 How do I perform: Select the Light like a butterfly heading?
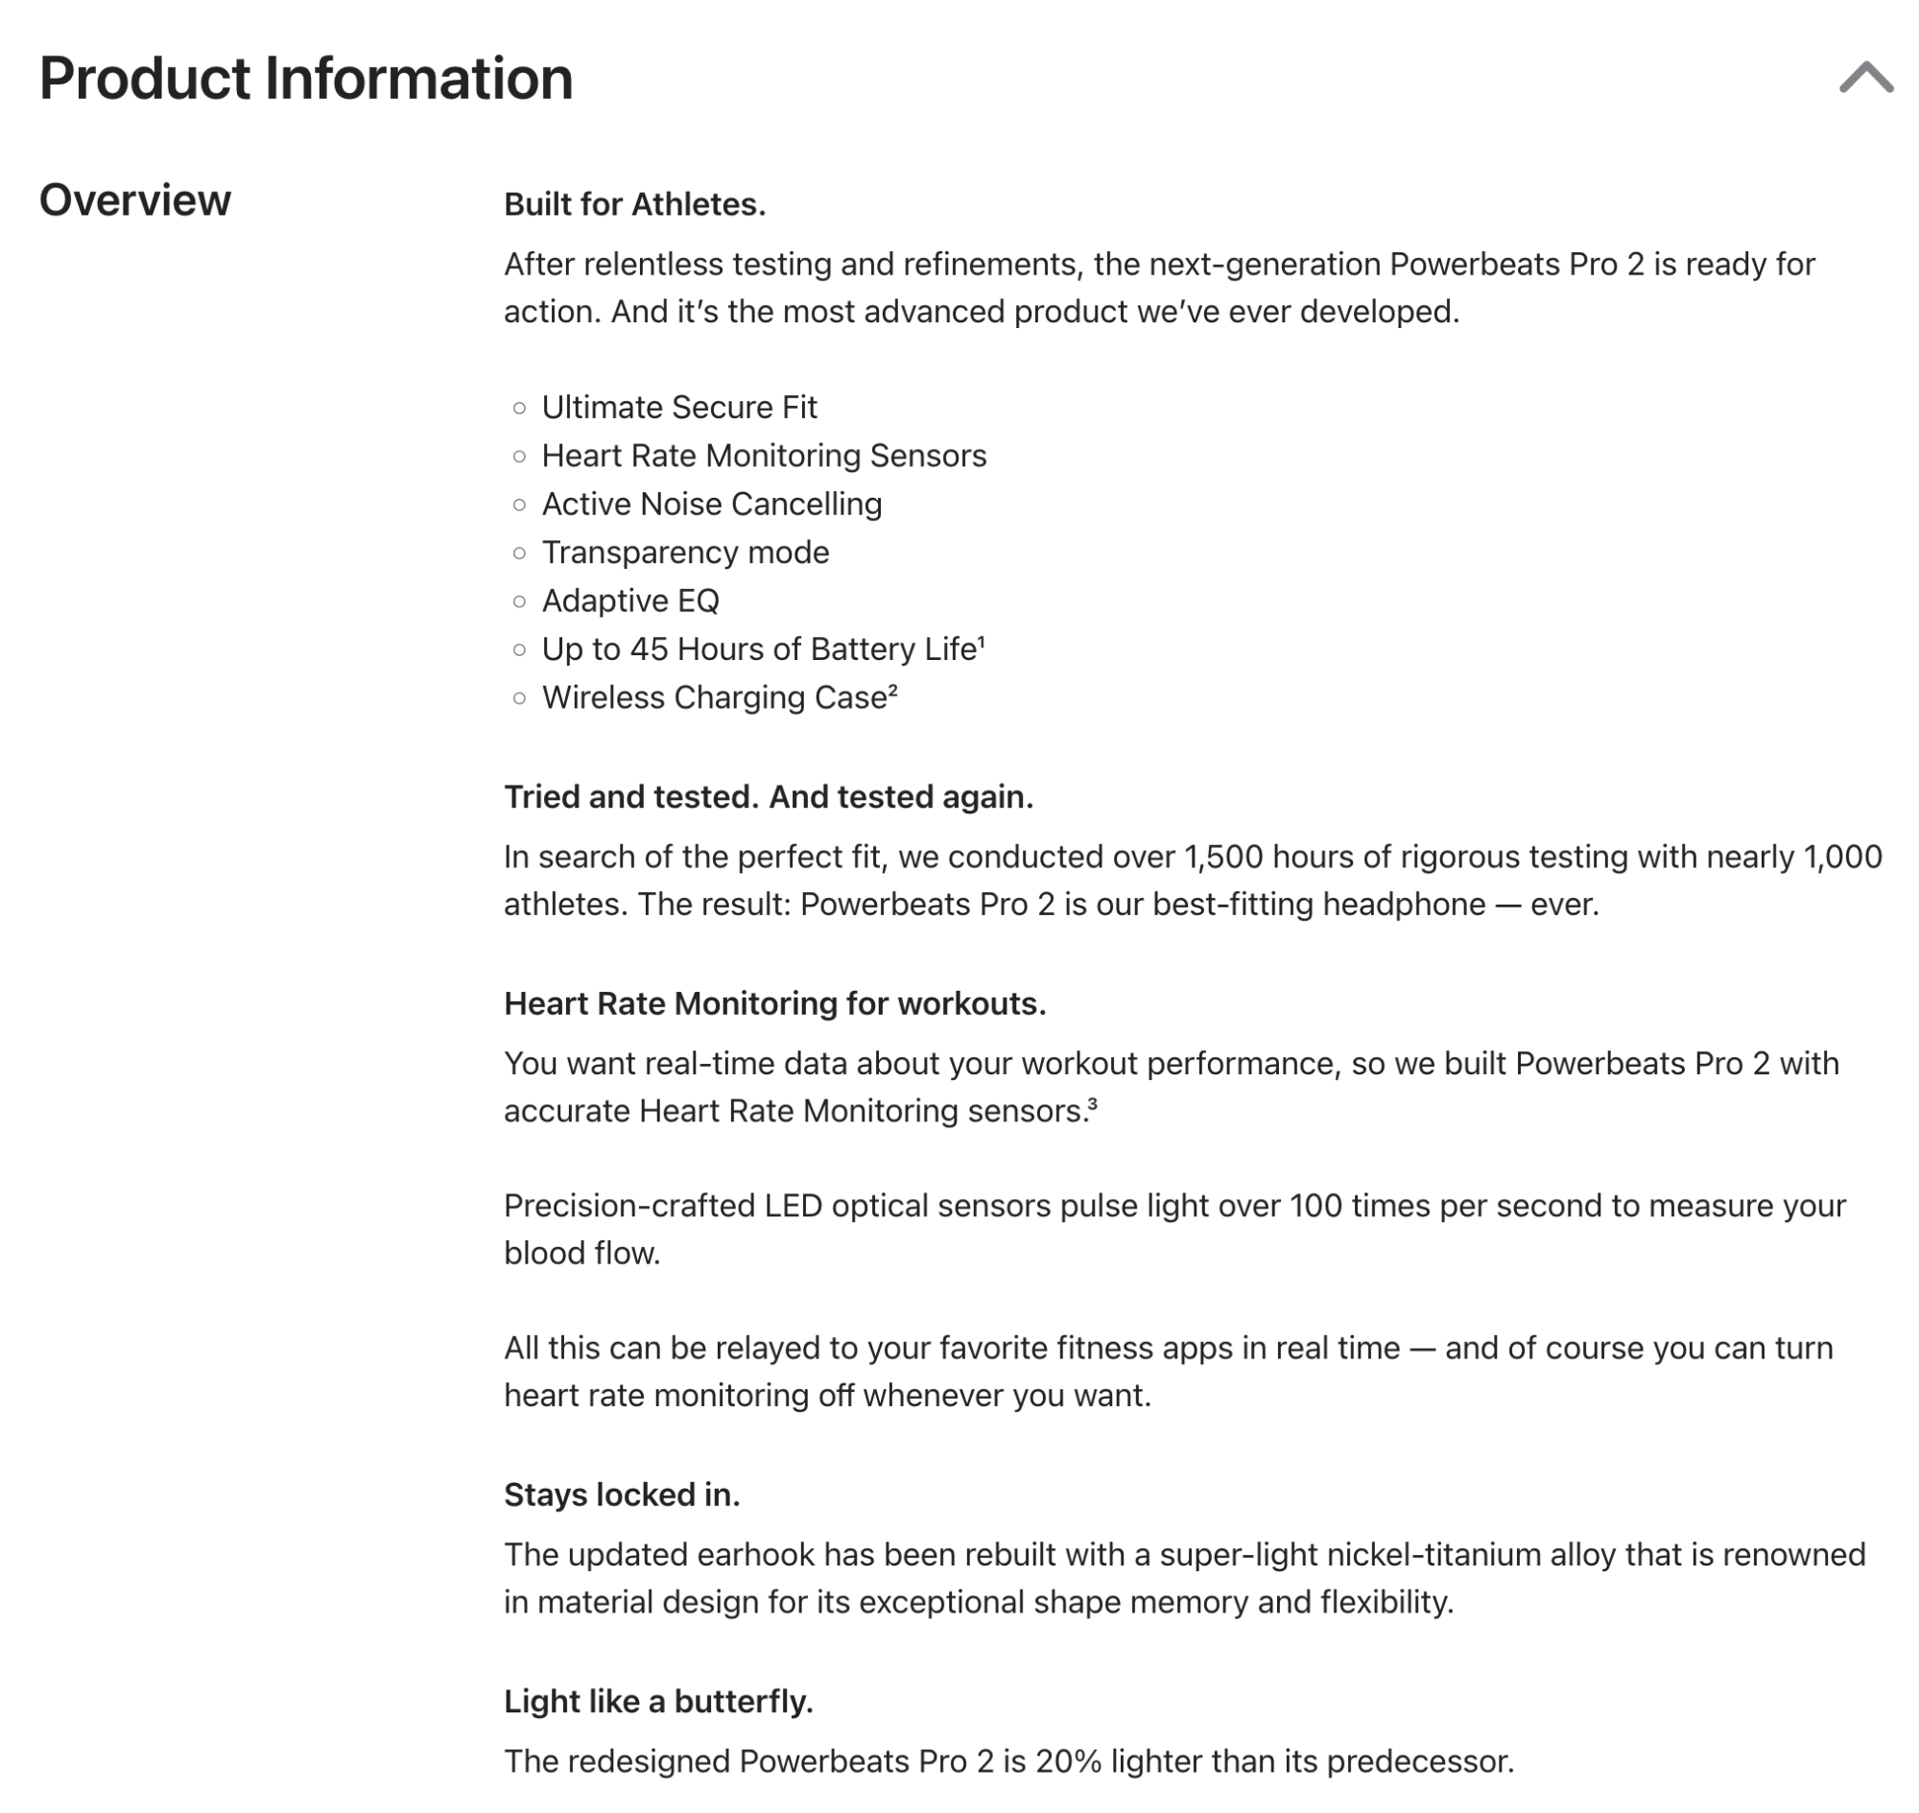pyautogui.click(x=657, y=1703)
